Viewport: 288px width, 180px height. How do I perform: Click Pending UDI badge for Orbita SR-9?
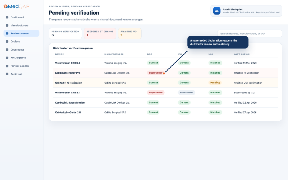point(215,82)
